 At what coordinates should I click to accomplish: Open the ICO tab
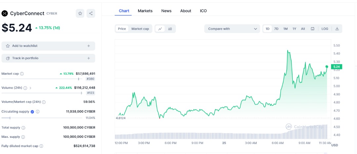203,11
